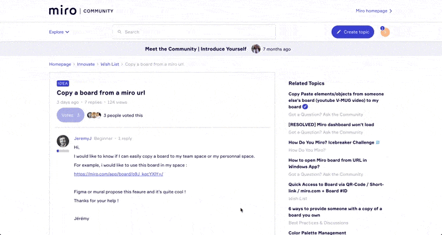This screenshot has height=235, width=442.
Task: Open the JeremyJ username link
Action: [83, 139]
